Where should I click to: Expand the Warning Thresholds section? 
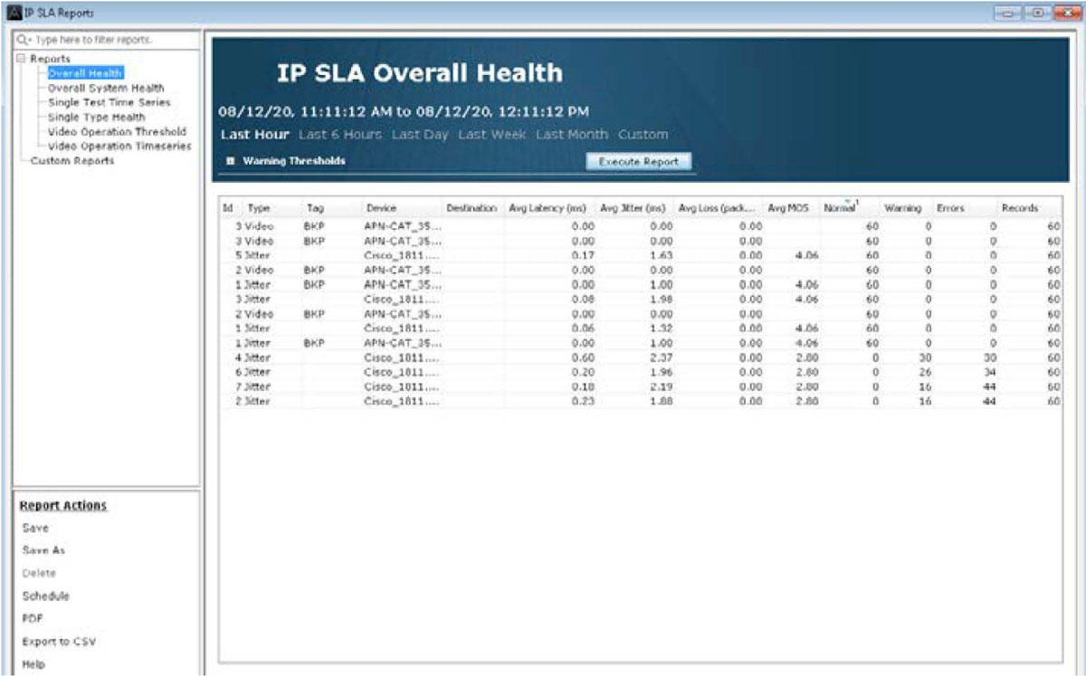[x=230, y=161]
